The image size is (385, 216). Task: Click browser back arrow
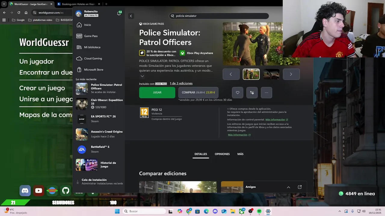click(x=4, y=13)
